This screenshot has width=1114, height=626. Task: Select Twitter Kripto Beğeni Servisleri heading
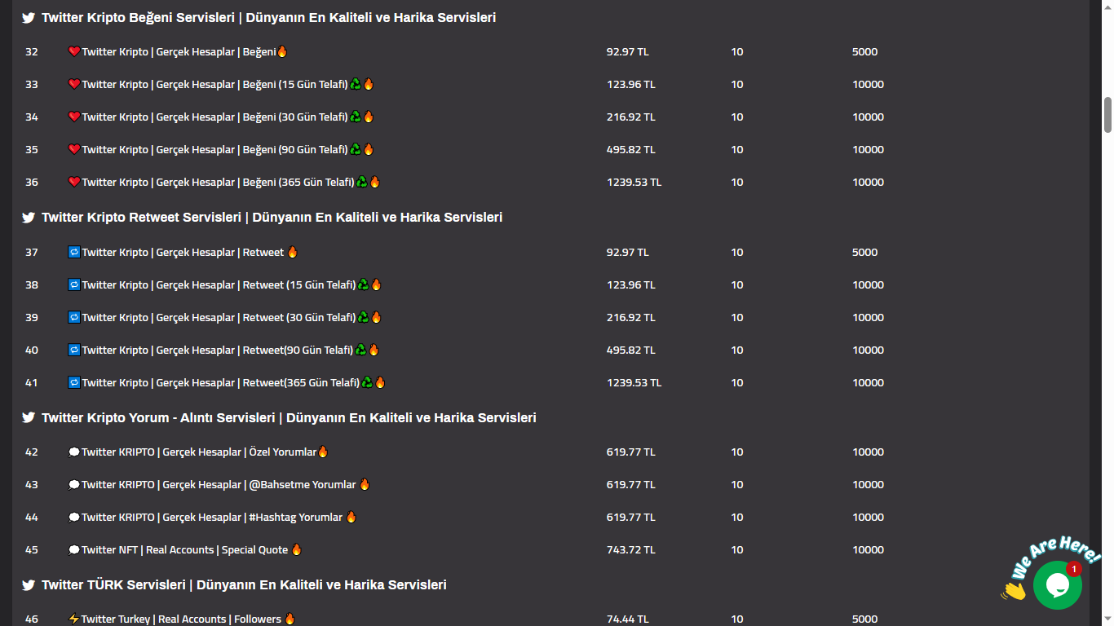(268, 17)
